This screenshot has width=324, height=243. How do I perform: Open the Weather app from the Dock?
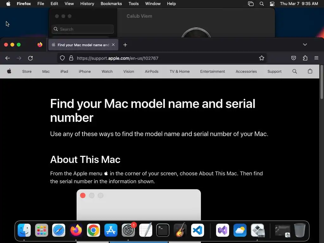click(240, 230)
